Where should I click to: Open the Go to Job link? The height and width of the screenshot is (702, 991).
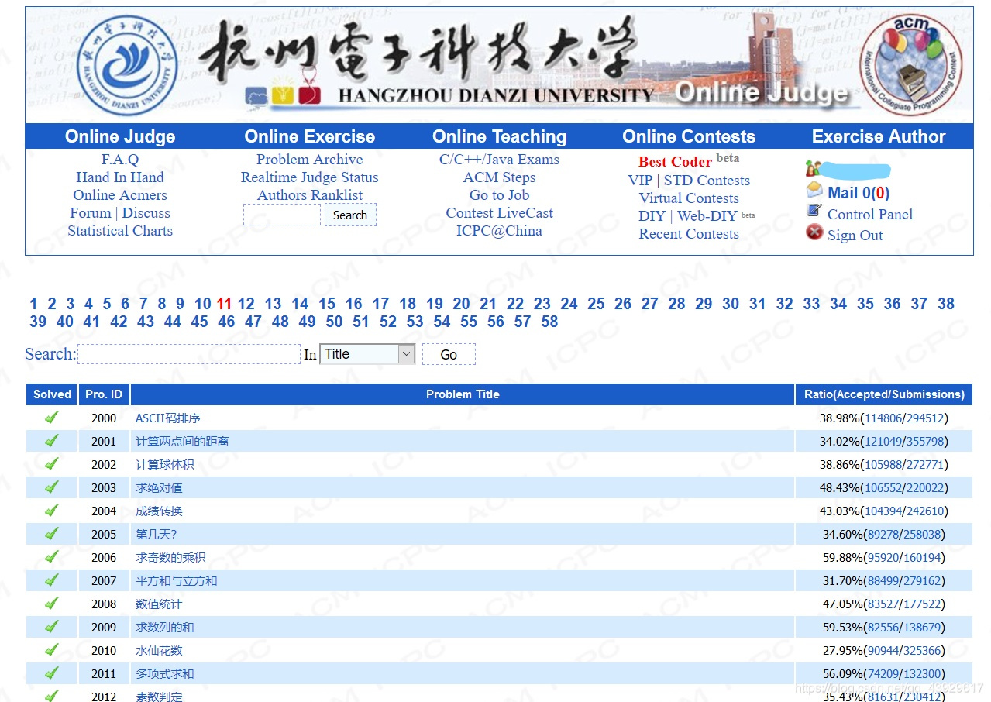[499, 195]
